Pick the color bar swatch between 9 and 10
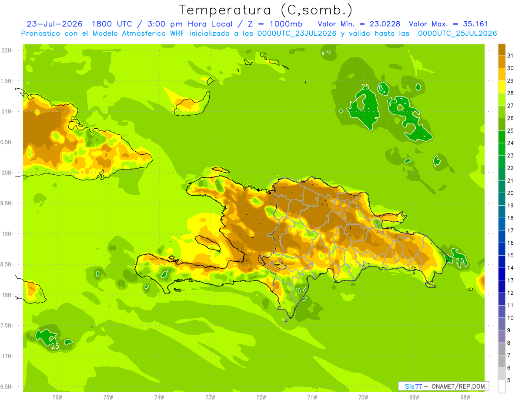 (502, 324)
